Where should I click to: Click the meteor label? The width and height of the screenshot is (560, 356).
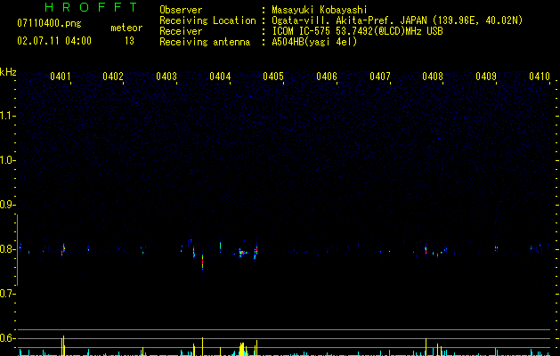(x=126, y=28)
